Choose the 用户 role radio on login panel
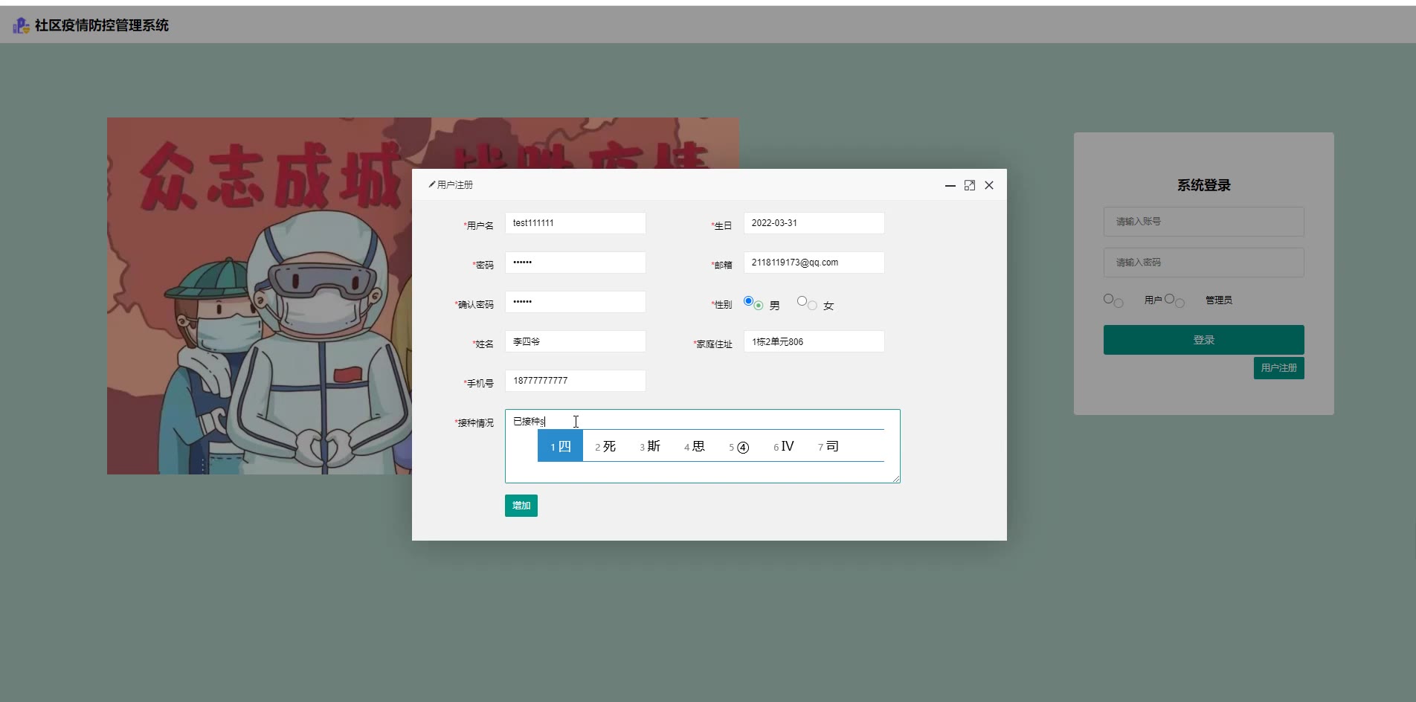Screen dimensions: 1416x702 coord(1108,299)
